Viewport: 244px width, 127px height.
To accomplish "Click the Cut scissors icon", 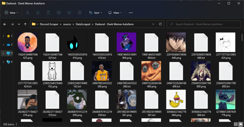I will pyautogui.click(x=28, y=13).
